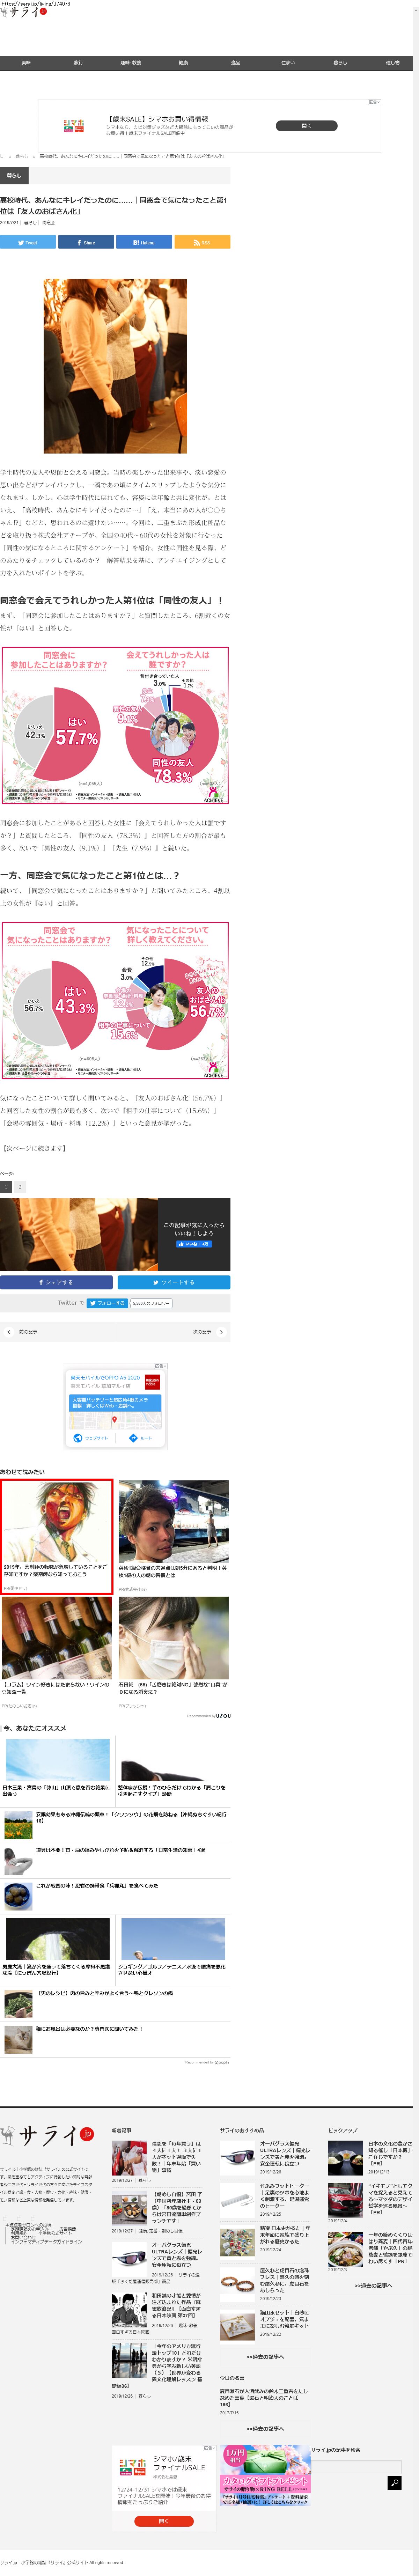Click the Twitter フォローする follow button
This screenshot has height=2576, width=419.
[106, 1303]
